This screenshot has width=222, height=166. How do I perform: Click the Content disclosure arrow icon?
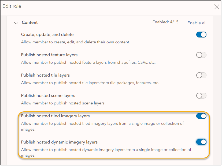[16, 23]
